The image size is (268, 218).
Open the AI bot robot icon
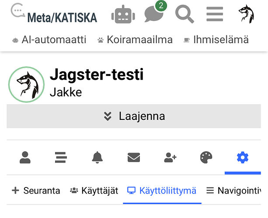click(123, 14)
